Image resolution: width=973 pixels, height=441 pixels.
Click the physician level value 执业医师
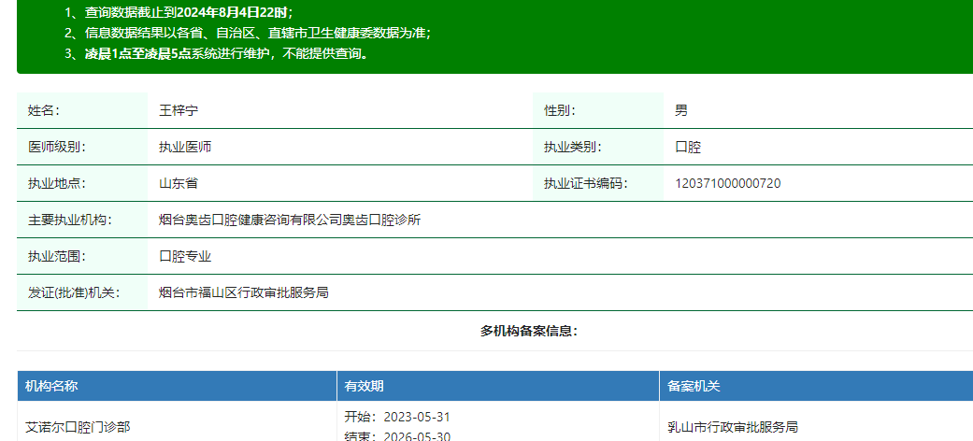coord(185,147)
